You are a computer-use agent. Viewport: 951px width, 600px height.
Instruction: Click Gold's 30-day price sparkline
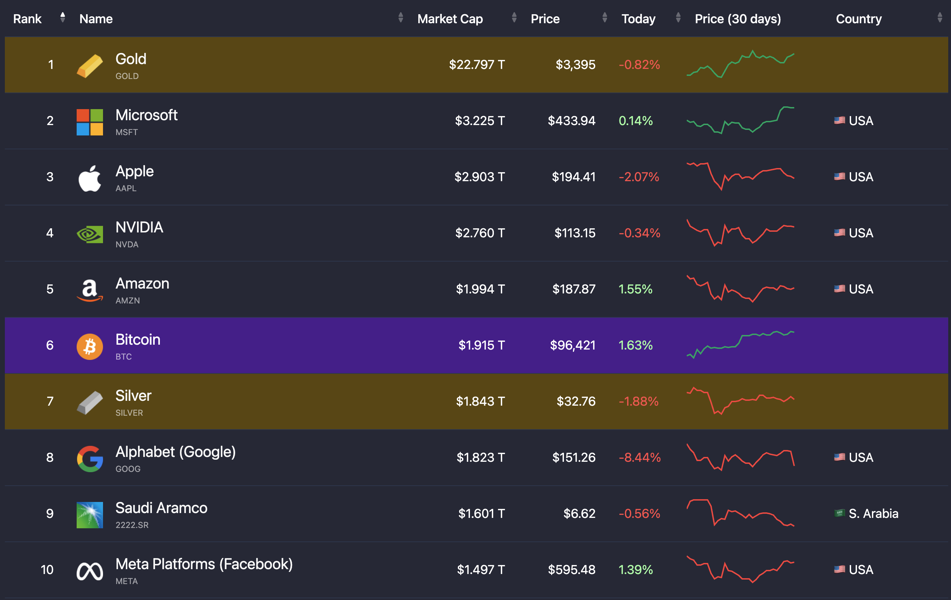pos(740,64)
